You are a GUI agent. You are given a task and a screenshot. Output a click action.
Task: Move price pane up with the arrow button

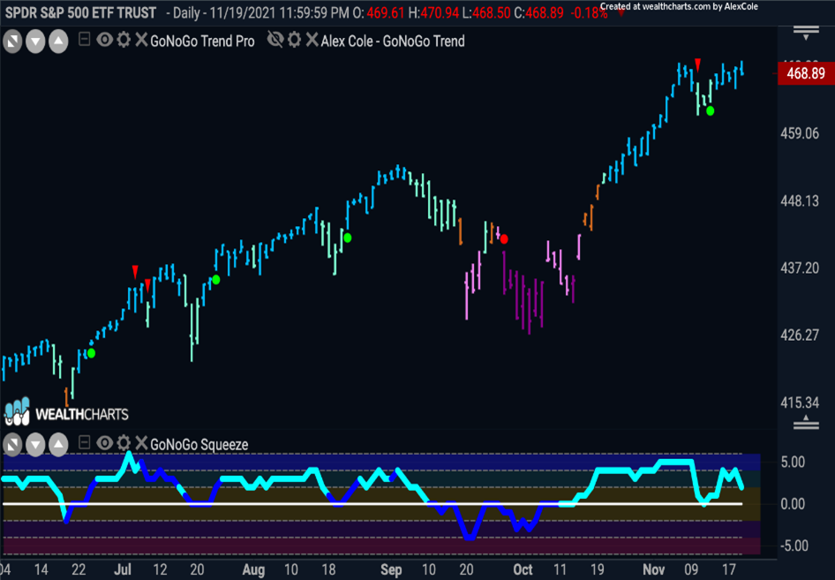point(58,41)
